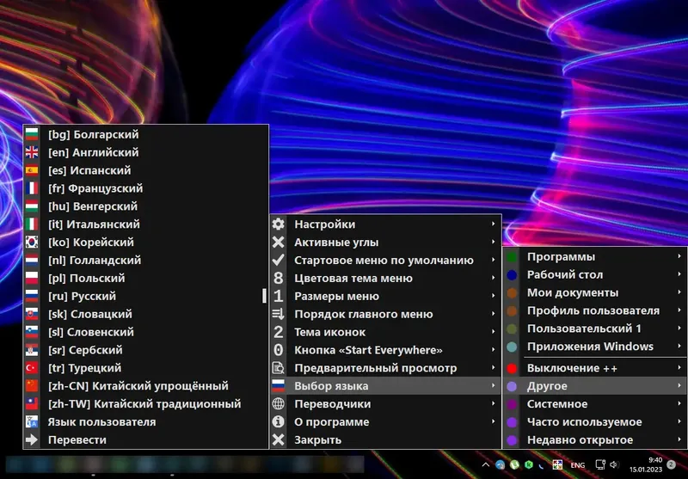The height and width of the screenshot is (479, 688).
Task: Pick the French flag icon
Action: [32, 188]
